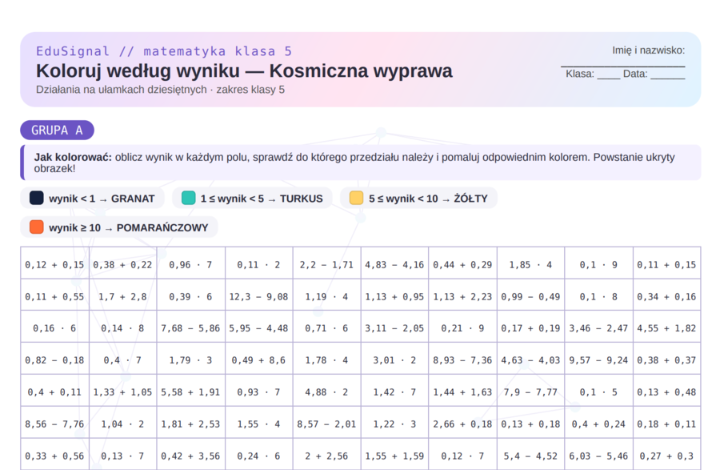This screenshot has height=470, width=720.
Task: Click the cell '8,93 − 7,36'
Action: (x=462, y=359)
